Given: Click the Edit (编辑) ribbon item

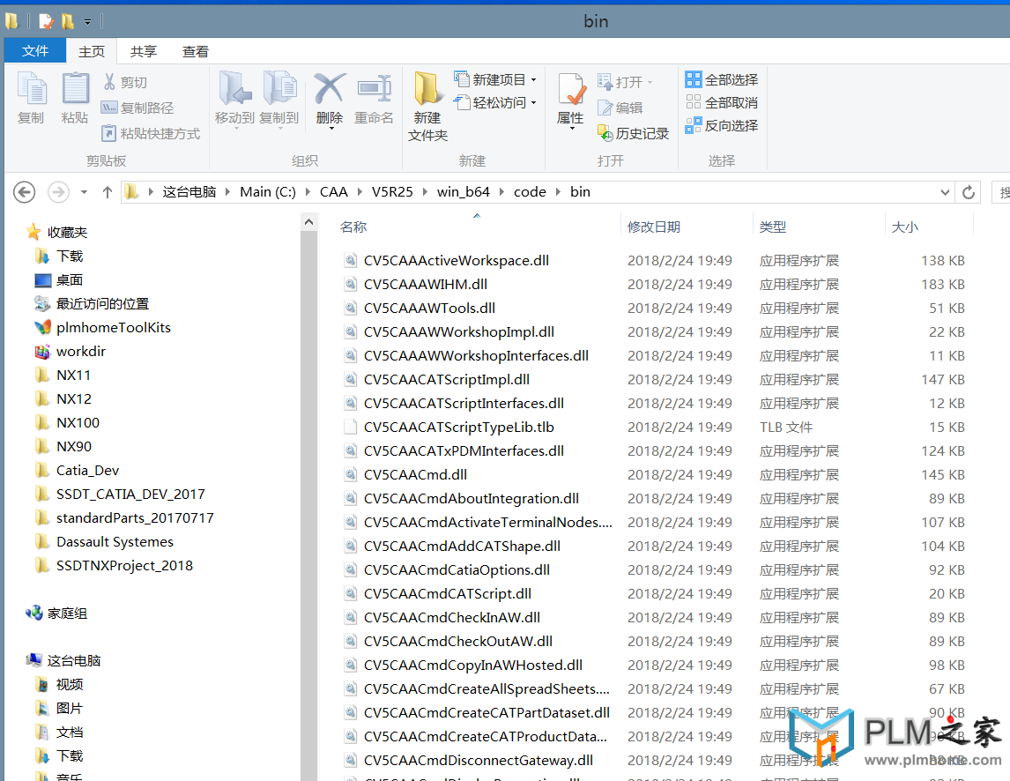Looking at the screenshot, I should (620, 108).
